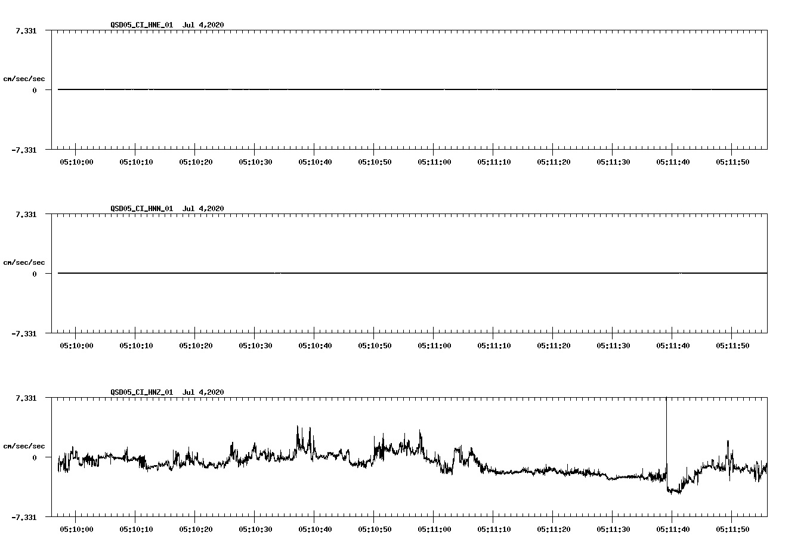Click the 05:11:30 time label under HNN plot
The width and height of the screenshot is (810, 551).
point(613,345)
